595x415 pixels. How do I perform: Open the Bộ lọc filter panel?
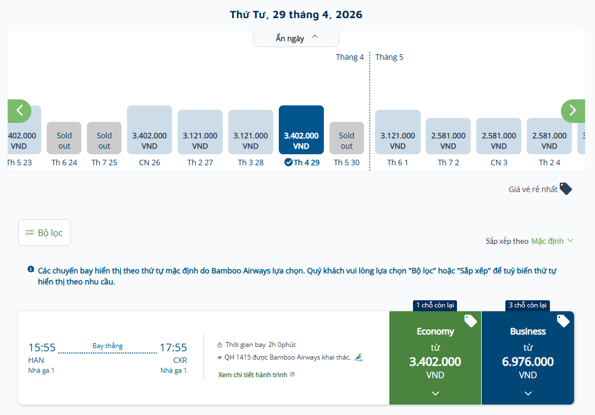coord(45,233)
